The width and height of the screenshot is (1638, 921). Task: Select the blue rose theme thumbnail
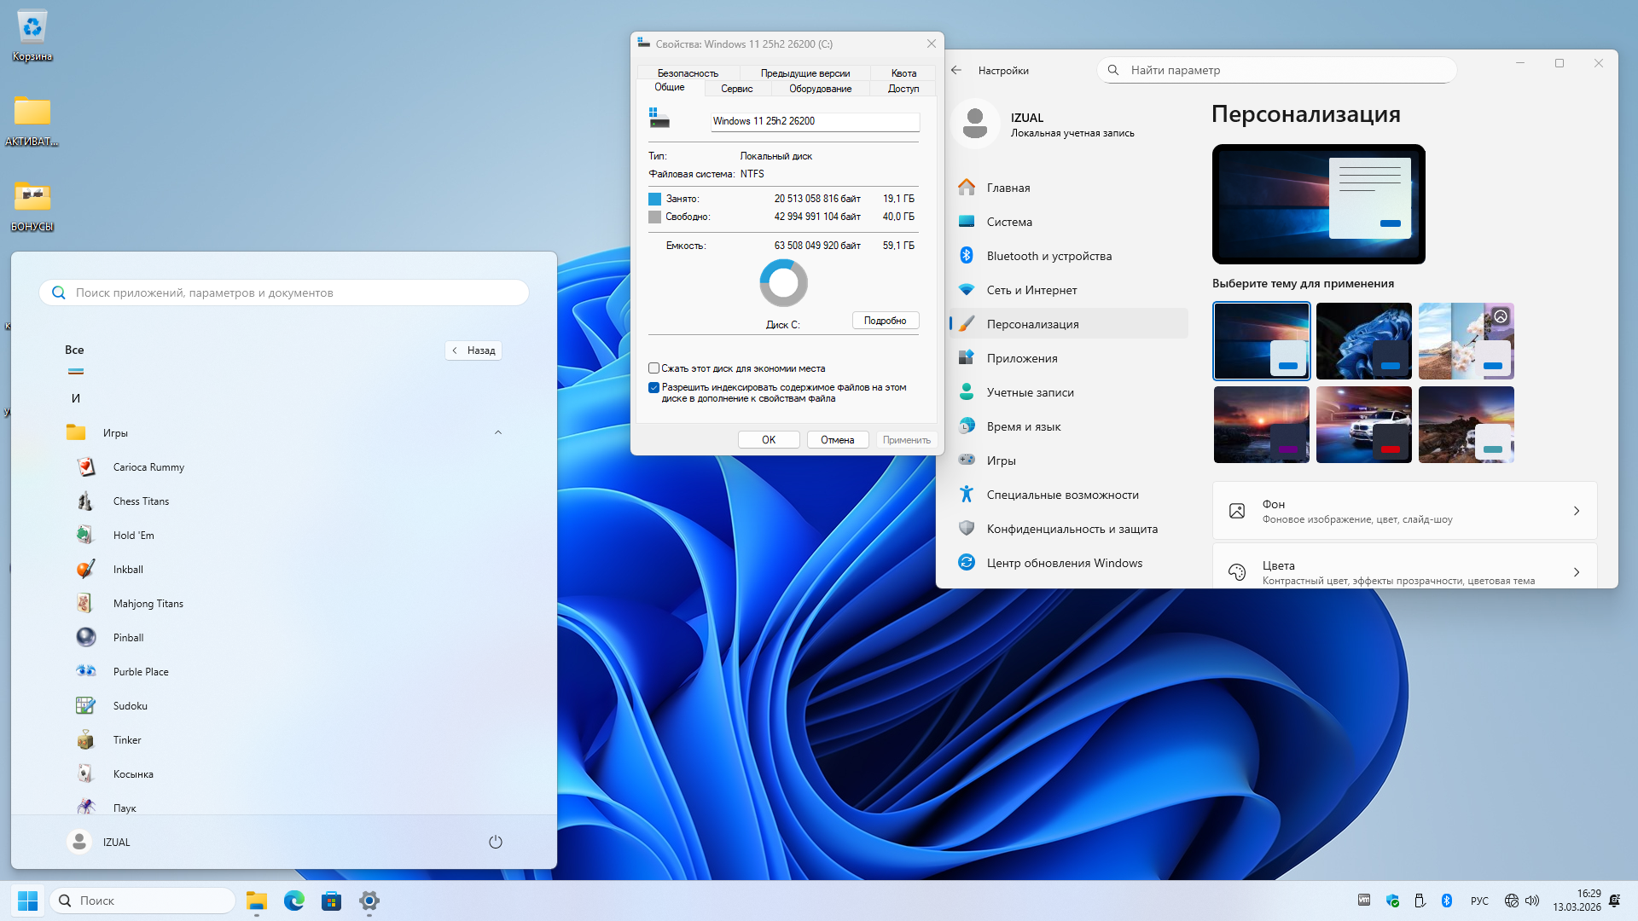click(1363, 341)
